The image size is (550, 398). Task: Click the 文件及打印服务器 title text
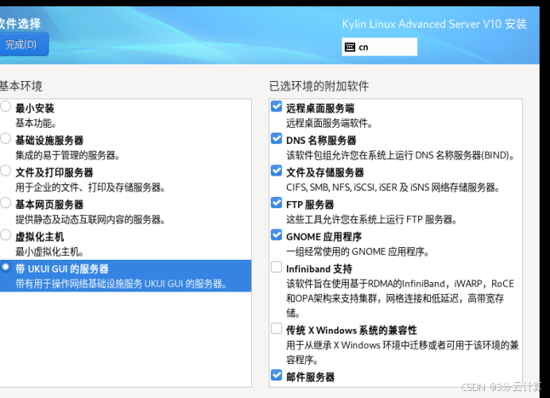[54, 172]
